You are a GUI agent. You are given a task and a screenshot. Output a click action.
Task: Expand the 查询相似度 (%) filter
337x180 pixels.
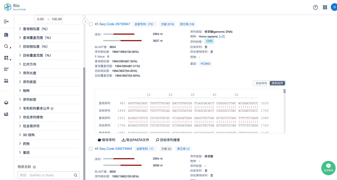(49, 29)
